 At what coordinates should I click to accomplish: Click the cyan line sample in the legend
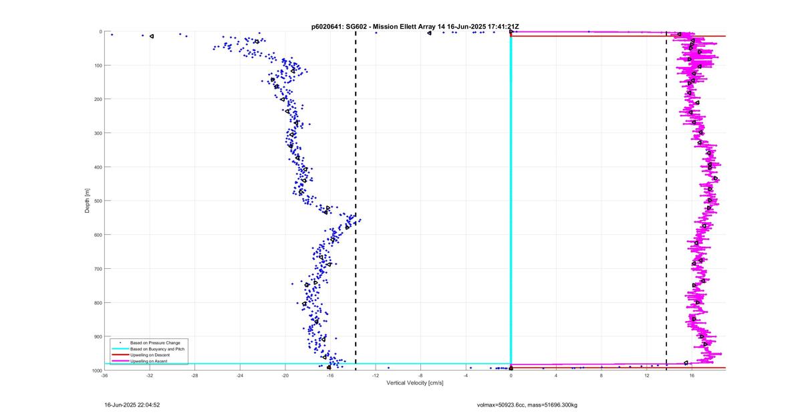click(119, 348)
